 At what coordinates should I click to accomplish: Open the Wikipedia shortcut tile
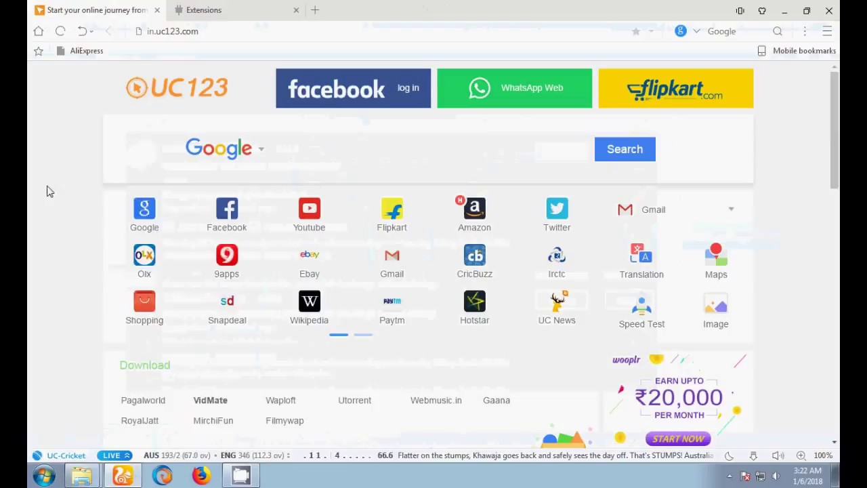pos(309,308)
